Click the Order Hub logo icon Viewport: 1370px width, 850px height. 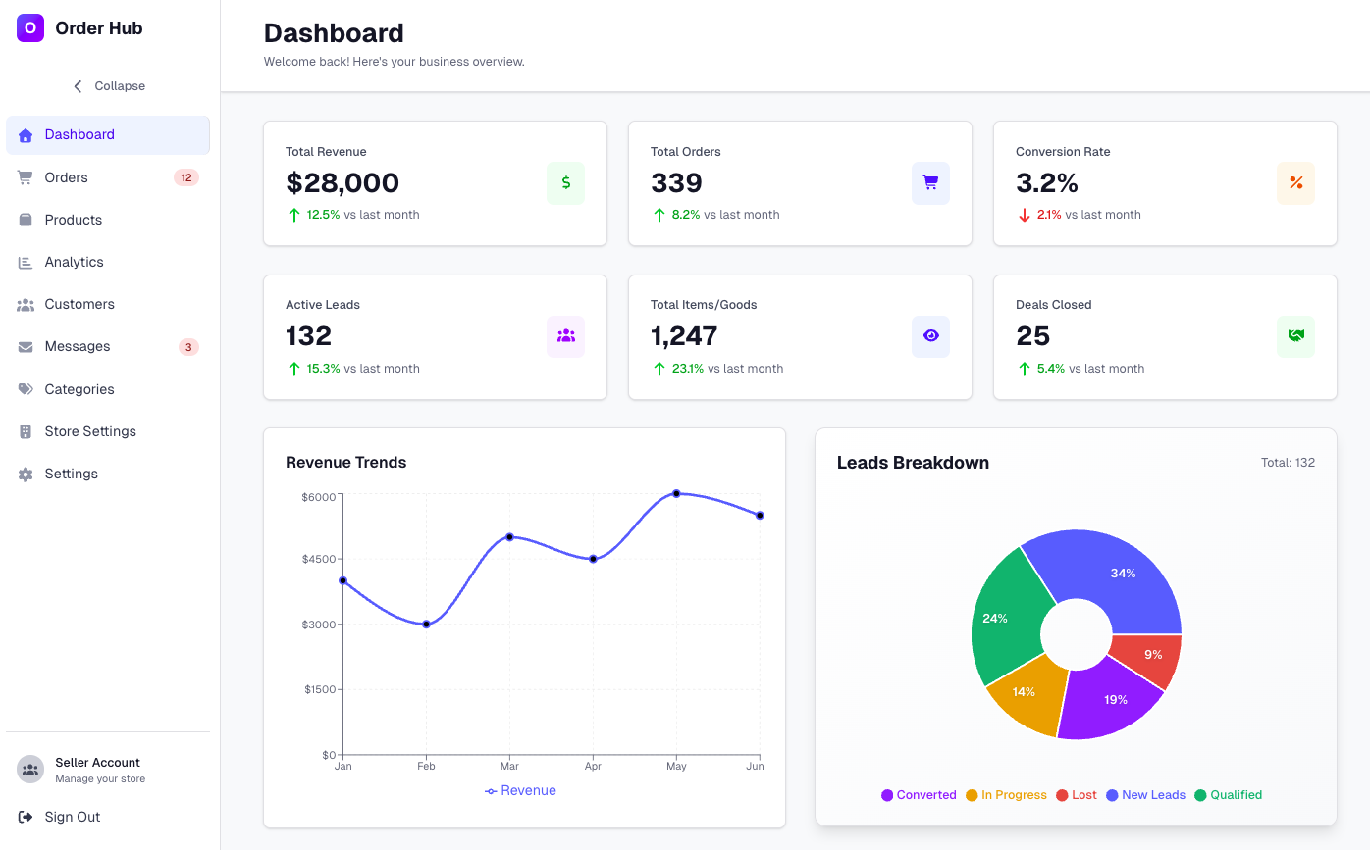point(28,27)
